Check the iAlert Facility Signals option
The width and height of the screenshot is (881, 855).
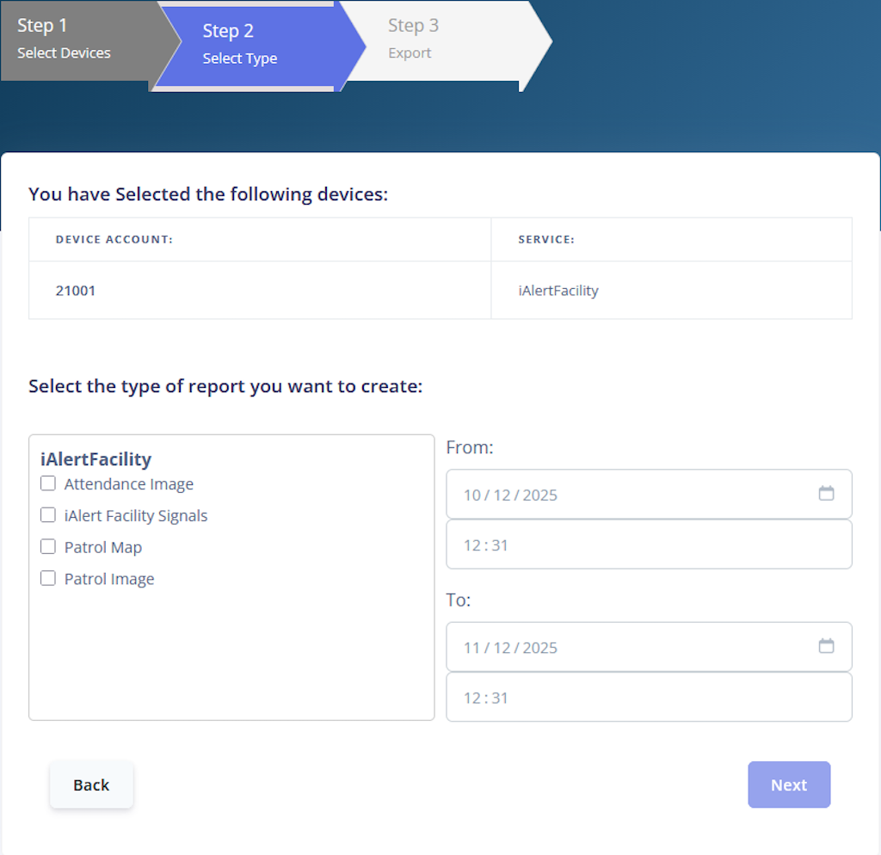pyautogui.click(x=47, y=514)
